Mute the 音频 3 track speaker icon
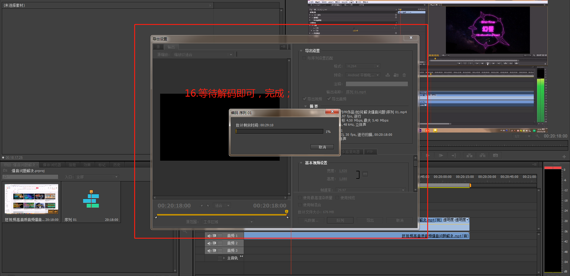The height and width of the screenshot is (276, 570). (x=209, y=251)
